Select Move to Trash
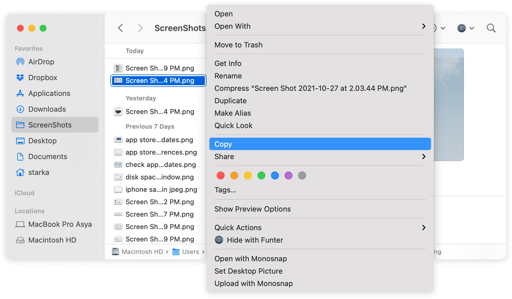Viewport: 512px width, 299px height. 238,45
